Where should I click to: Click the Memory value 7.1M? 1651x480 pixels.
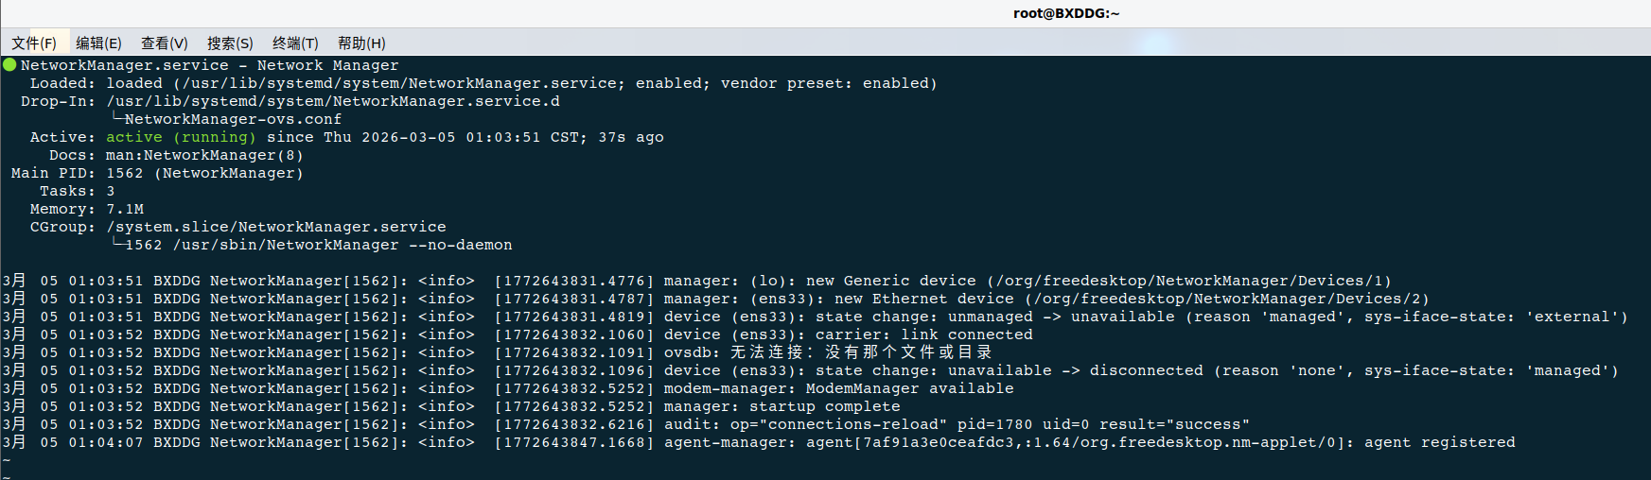[x=125, y=209]
